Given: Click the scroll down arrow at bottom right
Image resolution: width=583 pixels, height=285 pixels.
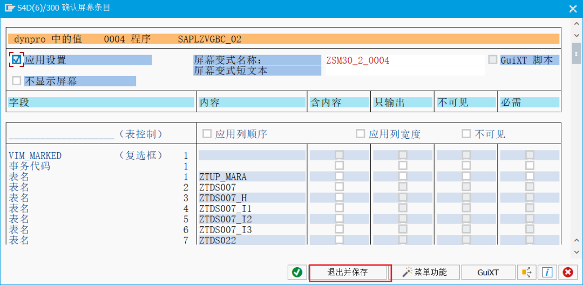Looking at the screenshot, I should 577,252.
